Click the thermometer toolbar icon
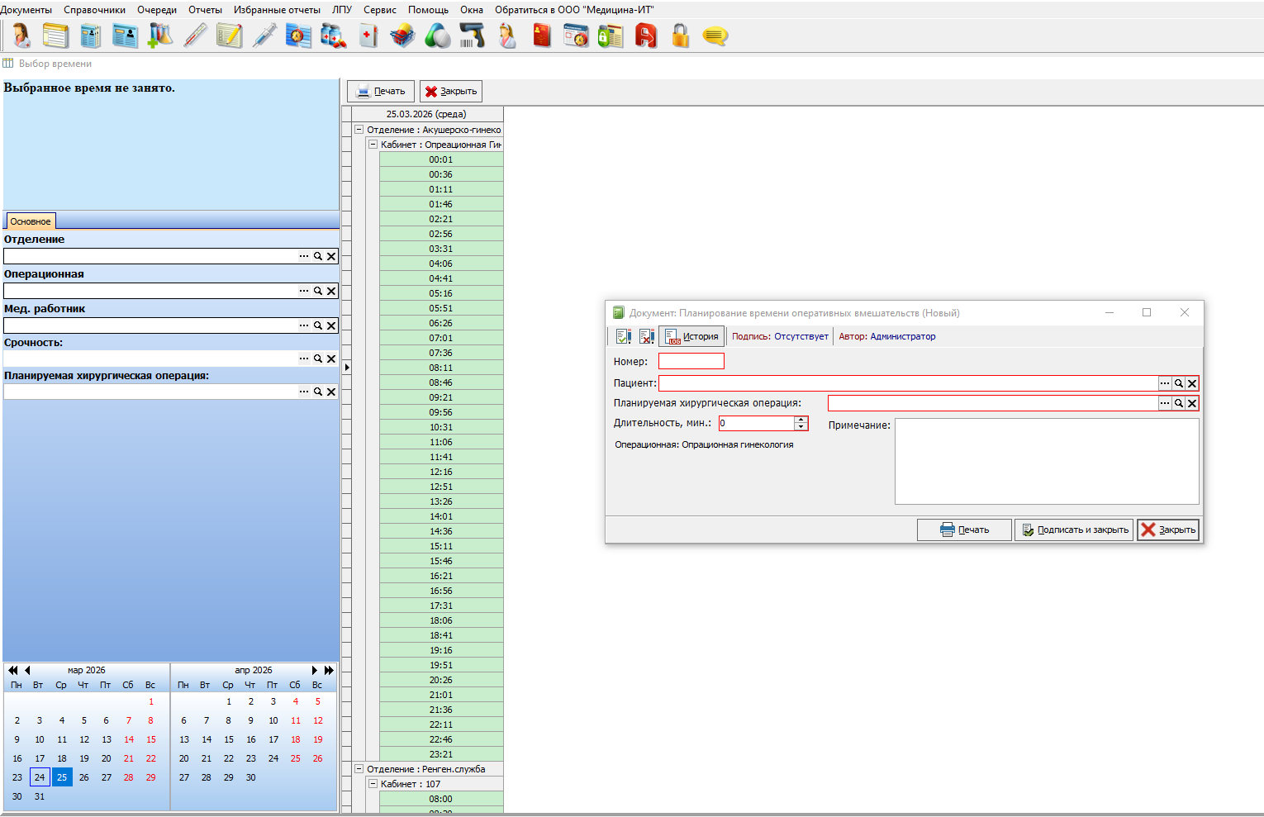This screenshot has height=817, width=1264. (195, 36)
